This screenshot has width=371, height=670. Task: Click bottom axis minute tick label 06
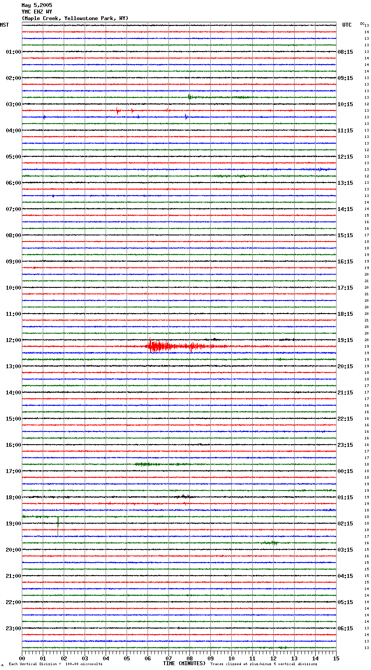(x=148, y=658)
